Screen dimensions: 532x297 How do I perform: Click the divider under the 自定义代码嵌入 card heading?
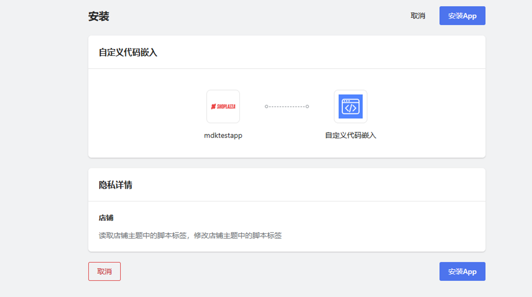[287, 69]
